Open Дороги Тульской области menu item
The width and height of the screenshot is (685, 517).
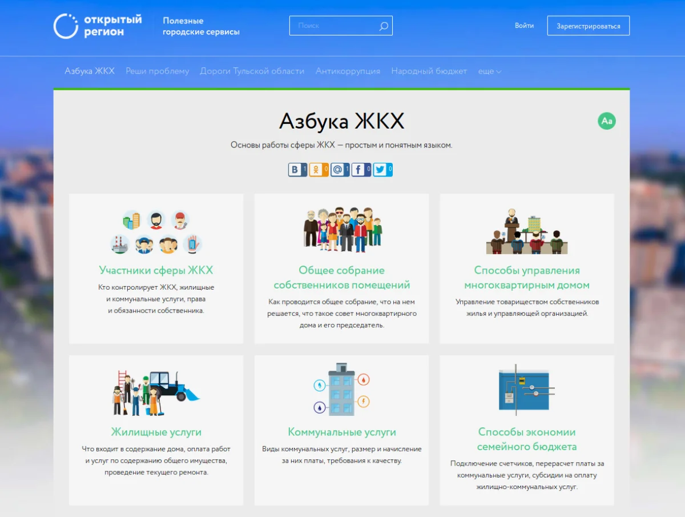tap(252, 71)
